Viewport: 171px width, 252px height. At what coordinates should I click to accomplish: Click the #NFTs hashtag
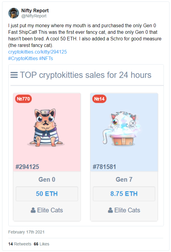pyautogui.click(x=46, y=58)
